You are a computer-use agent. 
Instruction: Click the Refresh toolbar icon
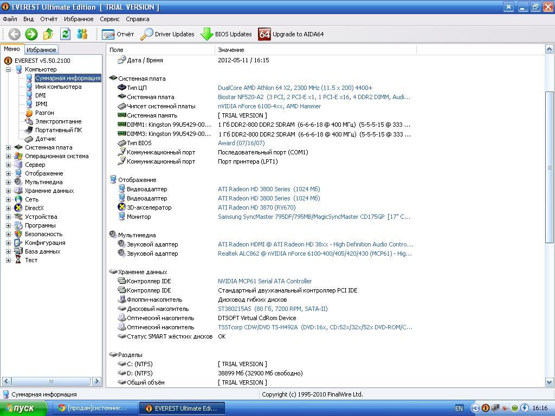pos(65,34)
